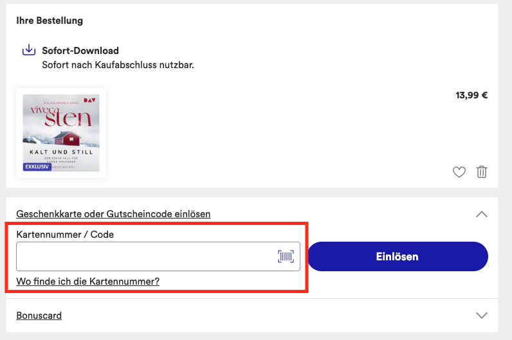
Task: Click the EXKLUSIV badge on the cover
Action: pos(37,166)
